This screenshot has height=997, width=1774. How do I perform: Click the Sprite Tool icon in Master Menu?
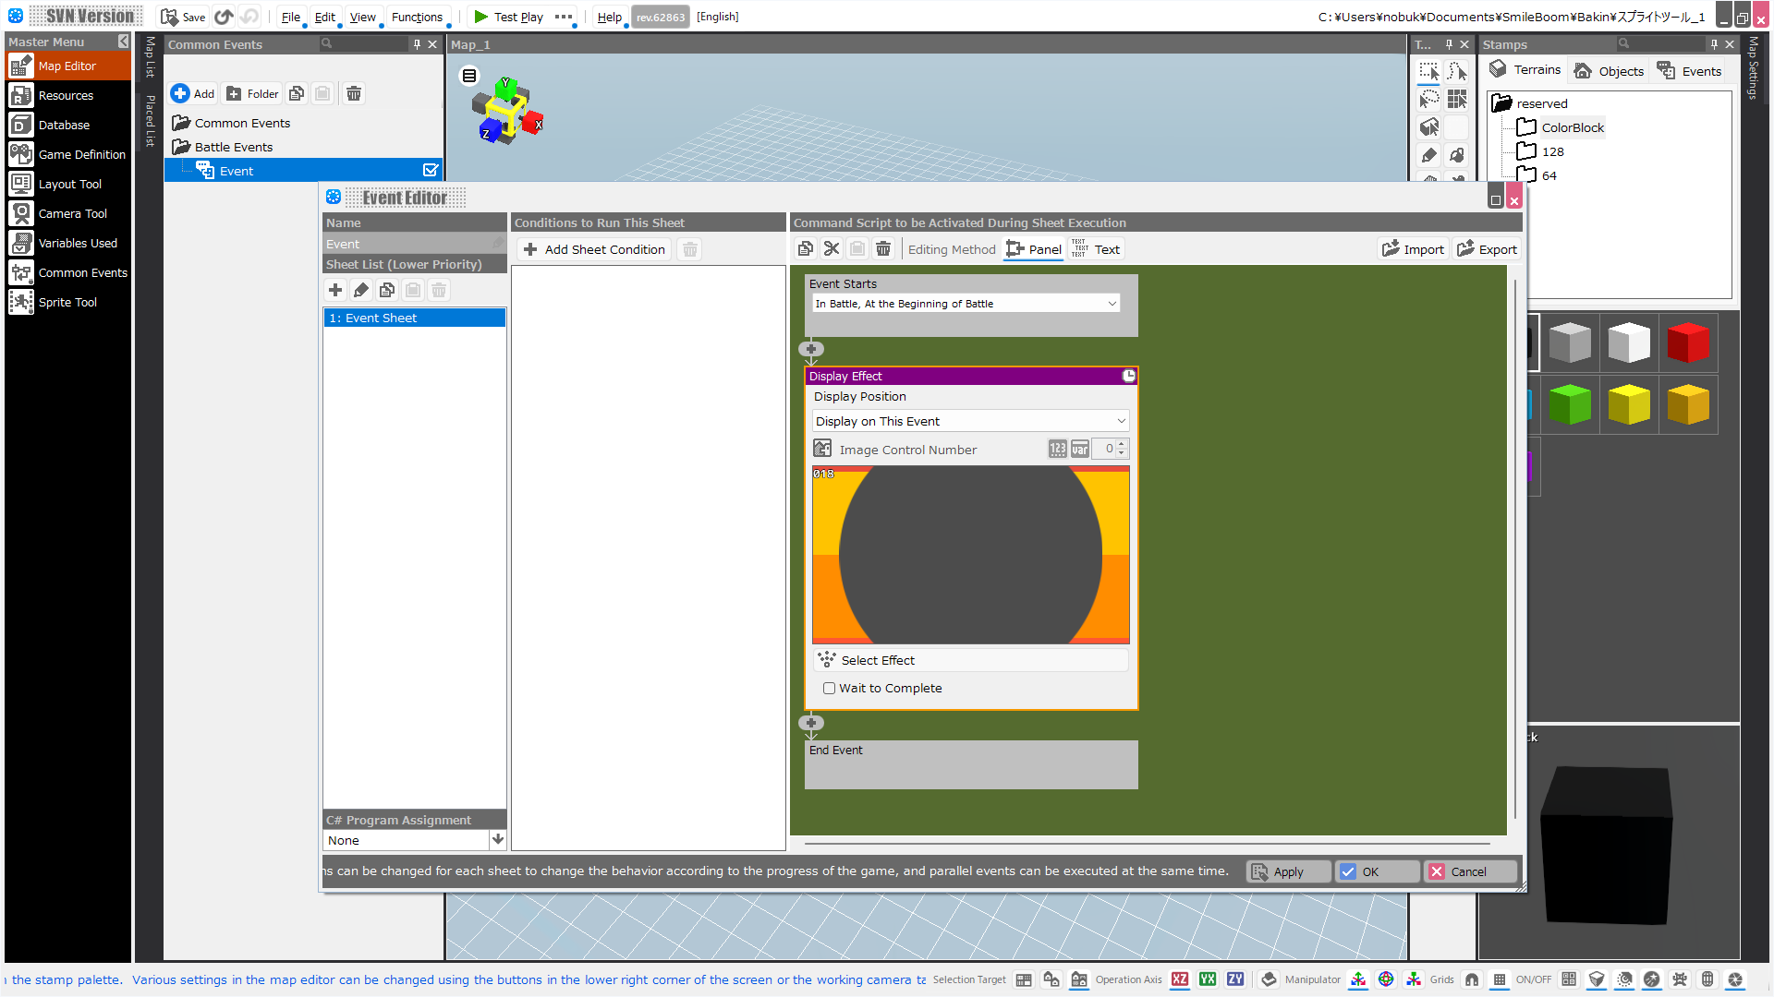point(21,302)
